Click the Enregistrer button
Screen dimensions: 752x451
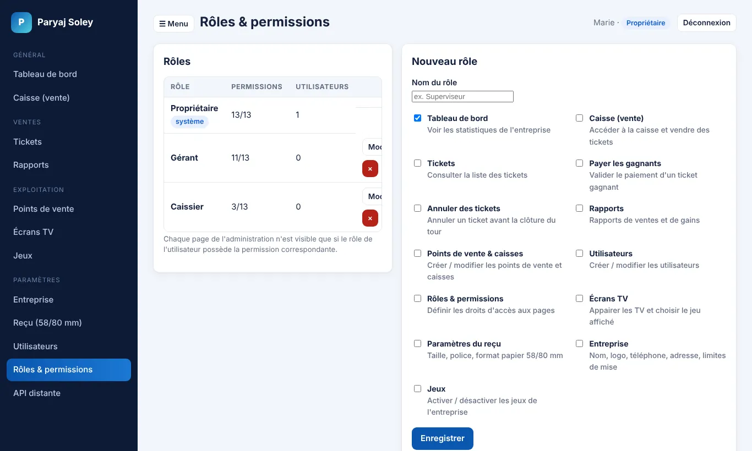[443, 438]
